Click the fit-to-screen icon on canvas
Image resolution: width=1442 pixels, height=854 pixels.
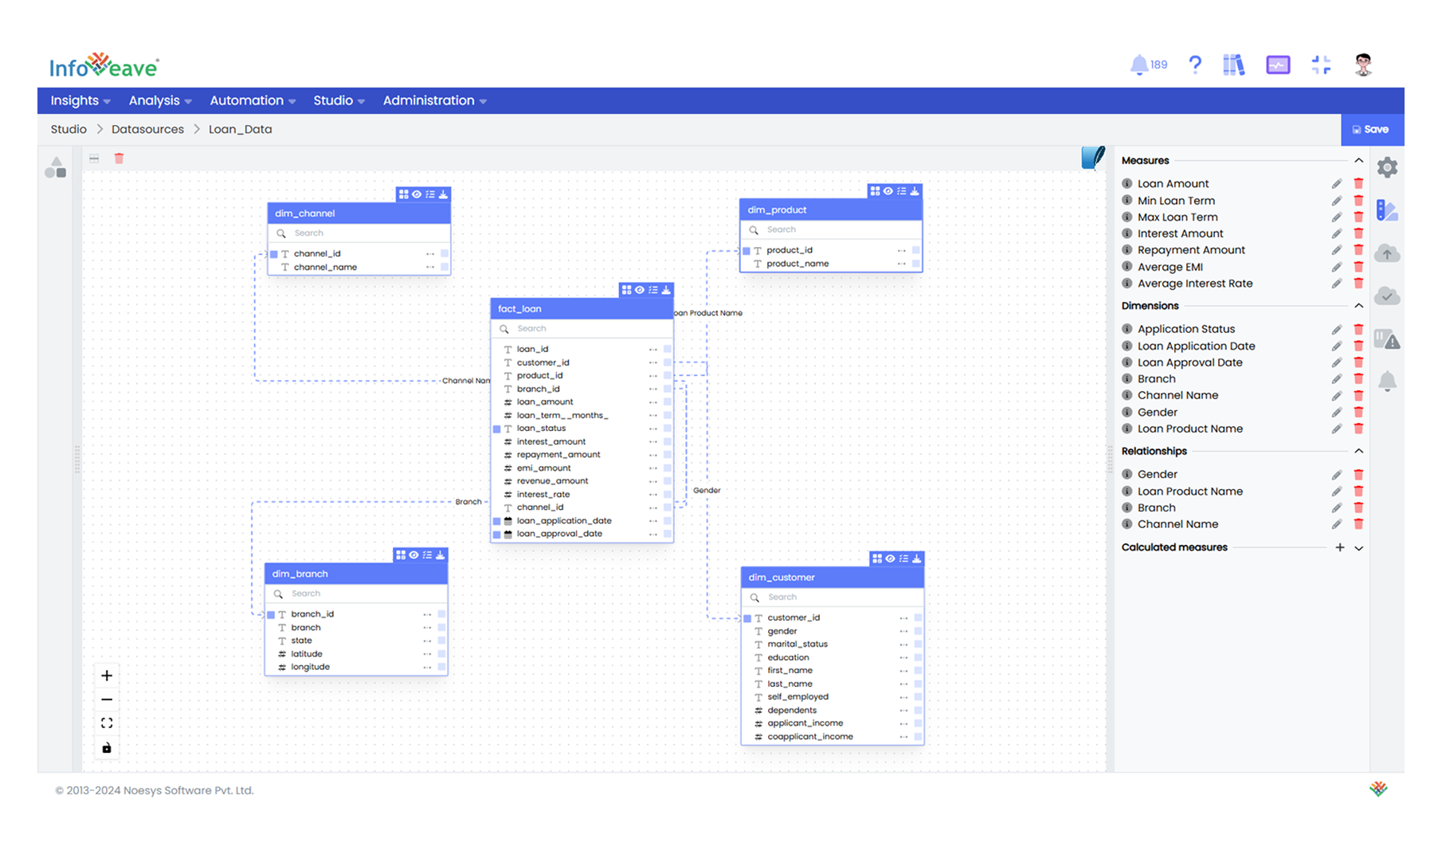click(107, 723)
